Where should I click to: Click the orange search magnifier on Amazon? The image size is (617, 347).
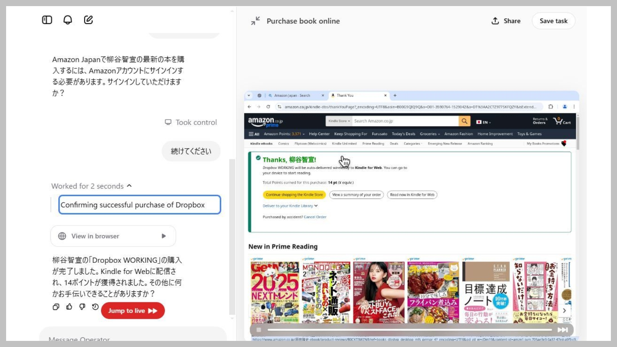(464, 121)
